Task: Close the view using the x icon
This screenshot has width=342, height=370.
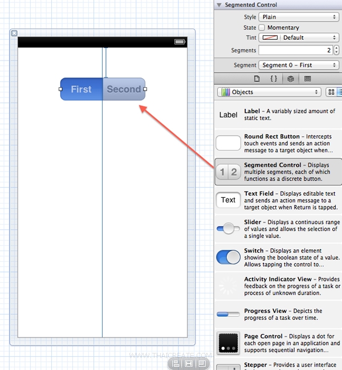Action: [14, 33]
